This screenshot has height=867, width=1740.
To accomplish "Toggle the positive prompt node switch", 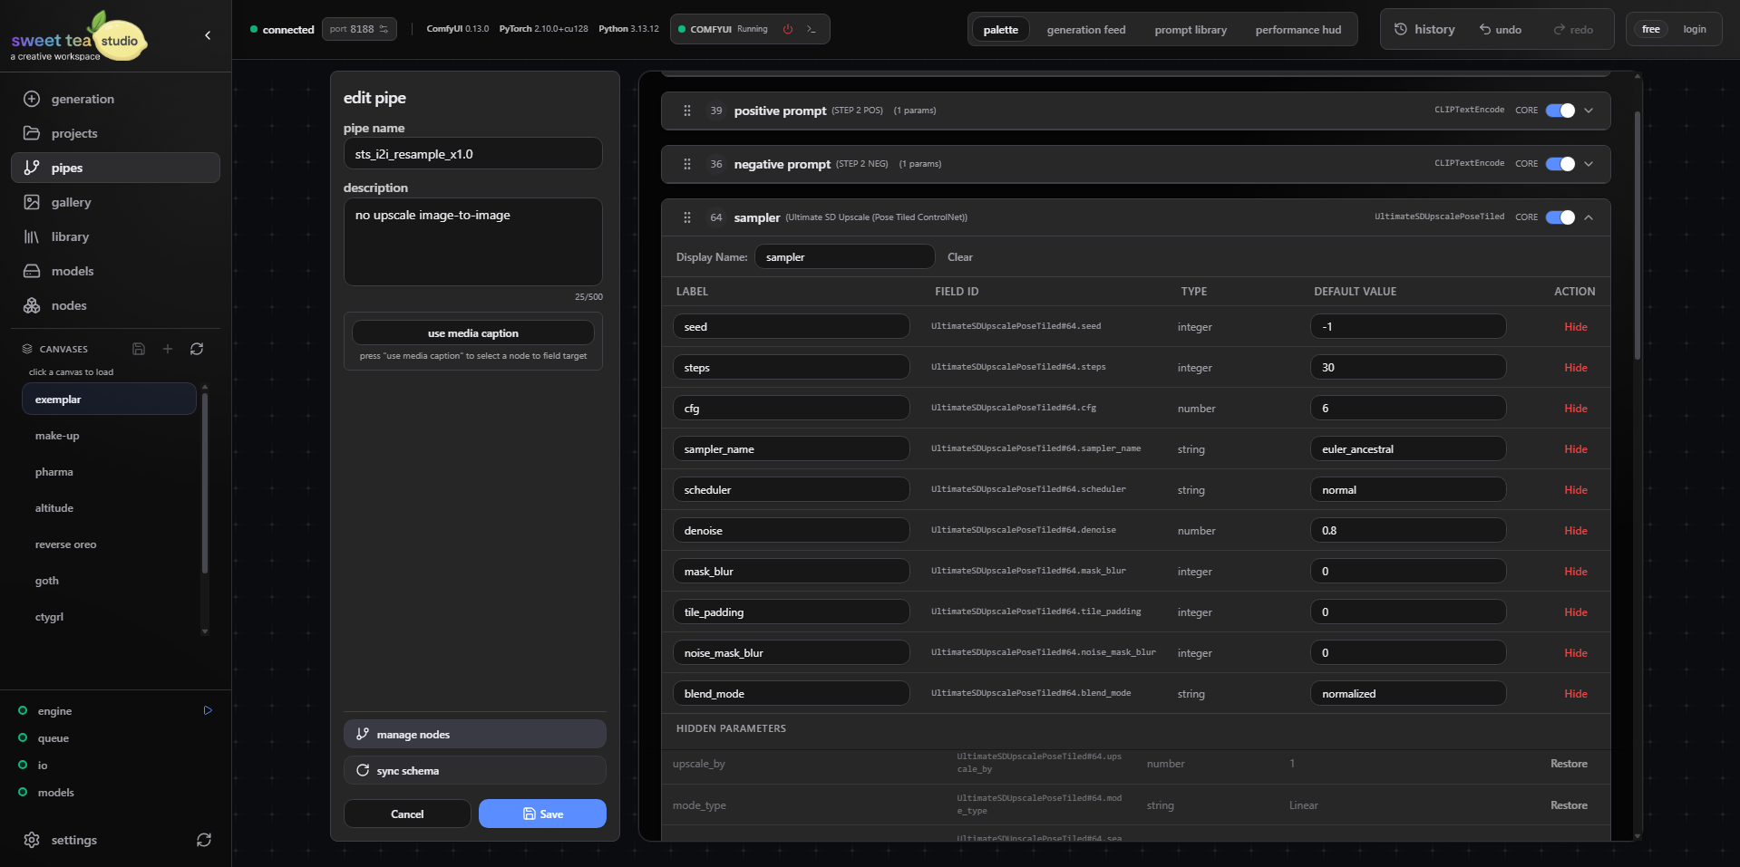I will (1560, 111).
